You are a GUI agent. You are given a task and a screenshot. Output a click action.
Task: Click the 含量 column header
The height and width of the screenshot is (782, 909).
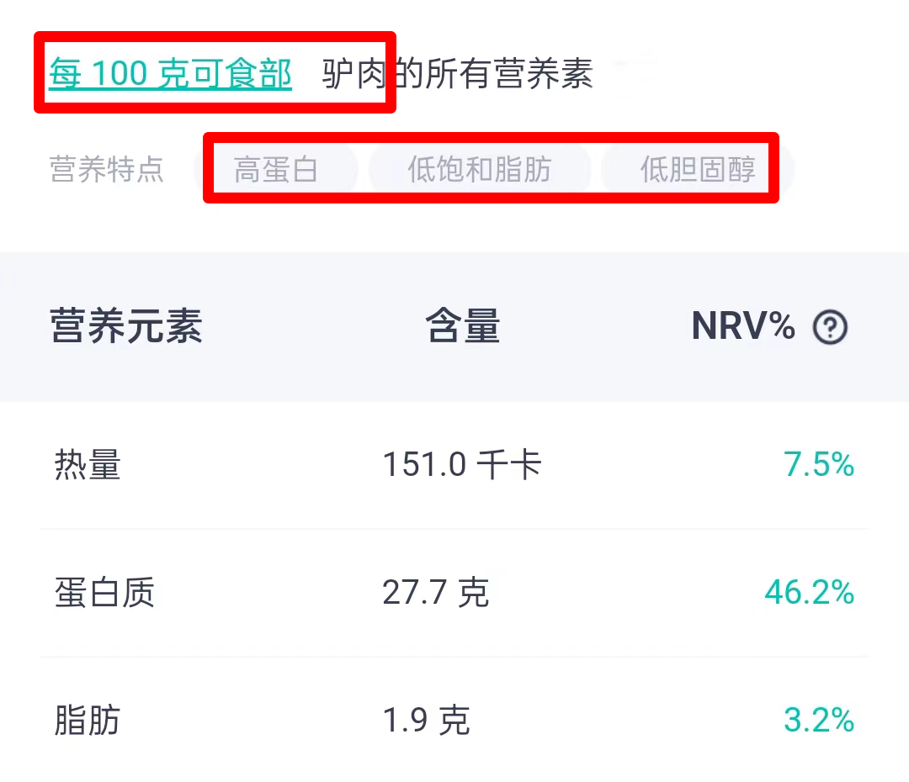pos(463,326)
